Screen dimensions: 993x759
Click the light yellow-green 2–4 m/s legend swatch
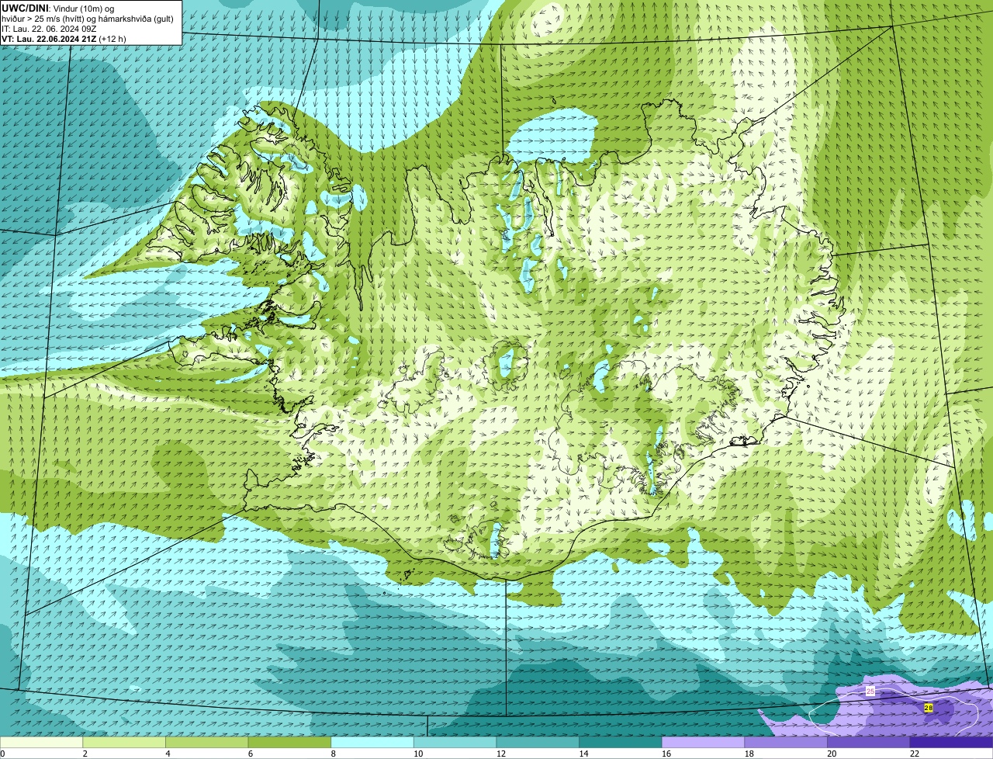[x=124, y=743]
